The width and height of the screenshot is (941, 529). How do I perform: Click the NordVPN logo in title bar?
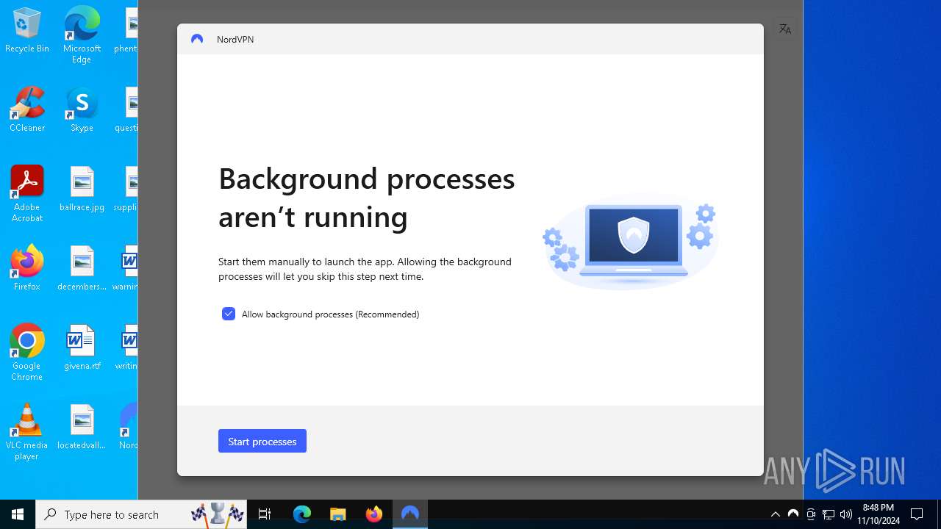point(197,39)
